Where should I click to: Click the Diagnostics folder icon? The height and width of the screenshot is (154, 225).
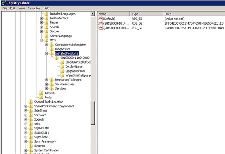coord(52,49)
